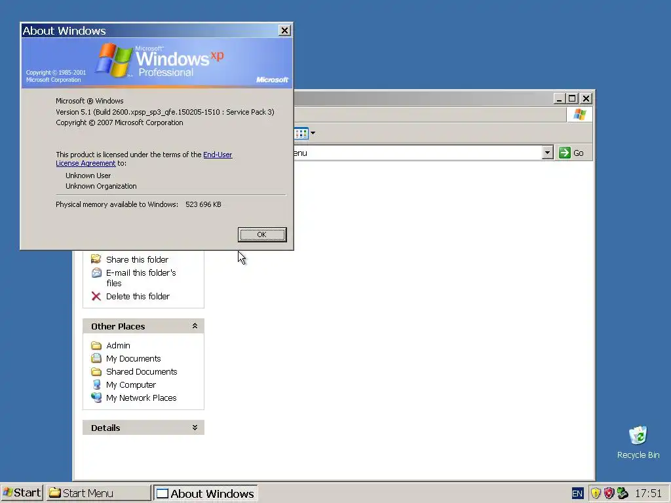The height and width of the screenshot is (503, 671).
Task: Click the My Network Places icon
Action: (x=96, y=398)
